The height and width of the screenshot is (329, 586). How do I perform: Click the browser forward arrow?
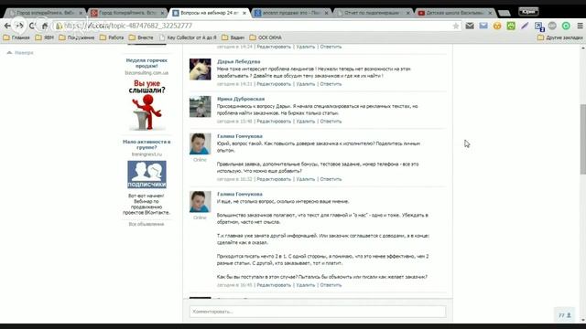19,26
